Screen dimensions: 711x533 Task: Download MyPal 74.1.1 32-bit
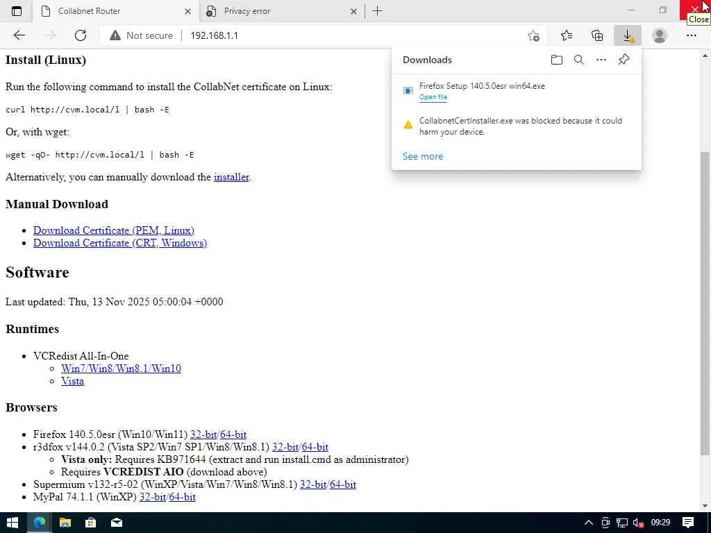(153, 497)
